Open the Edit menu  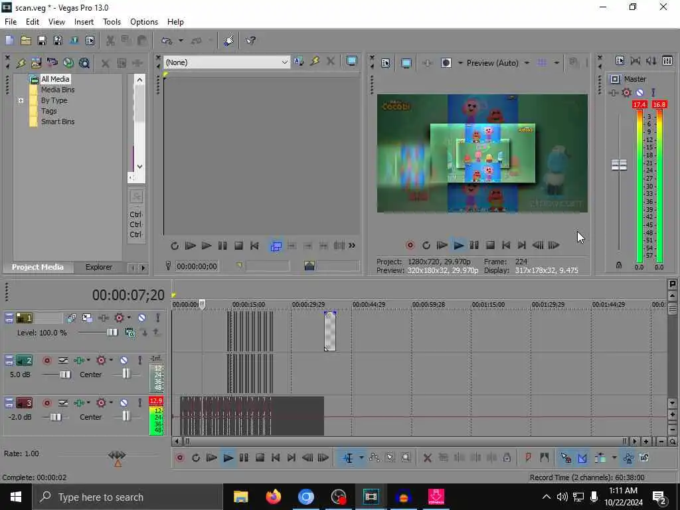tap(33, 22)
